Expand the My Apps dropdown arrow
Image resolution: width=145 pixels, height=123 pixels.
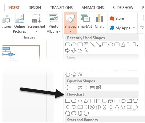pyautogui.click(x=134, y=28)
